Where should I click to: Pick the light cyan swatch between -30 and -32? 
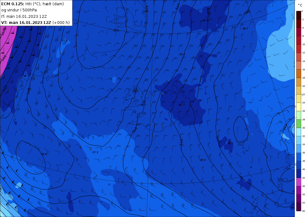tap(299, 132)
